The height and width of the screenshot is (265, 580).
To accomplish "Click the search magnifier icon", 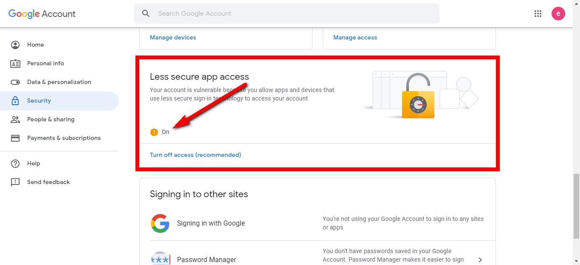I will pos(146,14).
